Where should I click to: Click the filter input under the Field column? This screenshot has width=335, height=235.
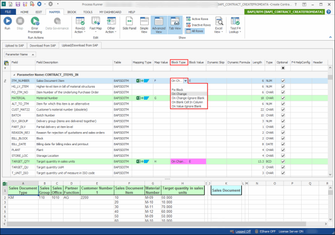pyautogui.click(x=23, y=68)
